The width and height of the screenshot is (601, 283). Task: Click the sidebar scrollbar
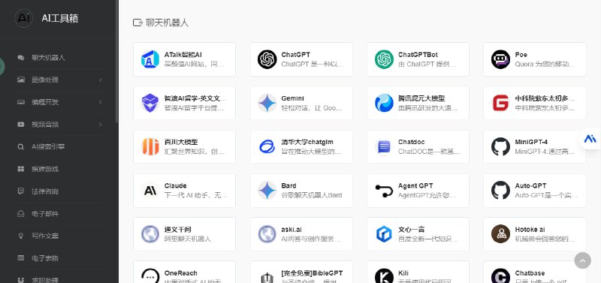point(117,62)
